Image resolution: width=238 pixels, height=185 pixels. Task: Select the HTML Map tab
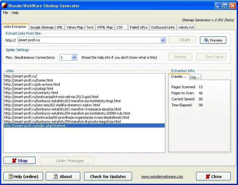click(x=105, y=27)
